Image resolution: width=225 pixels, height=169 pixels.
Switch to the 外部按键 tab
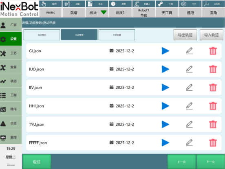(117, 35)
